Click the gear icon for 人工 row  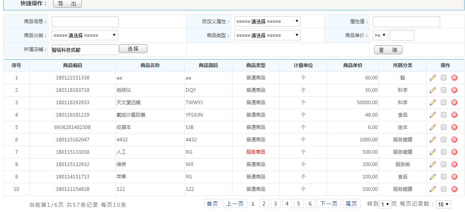click(x=443, y=152)
